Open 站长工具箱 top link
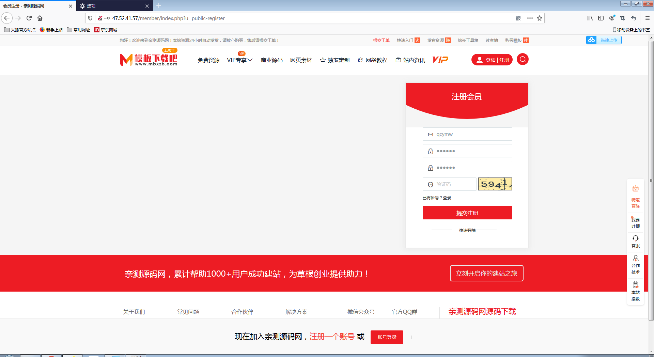 pyautogui.click(x=468, y=40)
